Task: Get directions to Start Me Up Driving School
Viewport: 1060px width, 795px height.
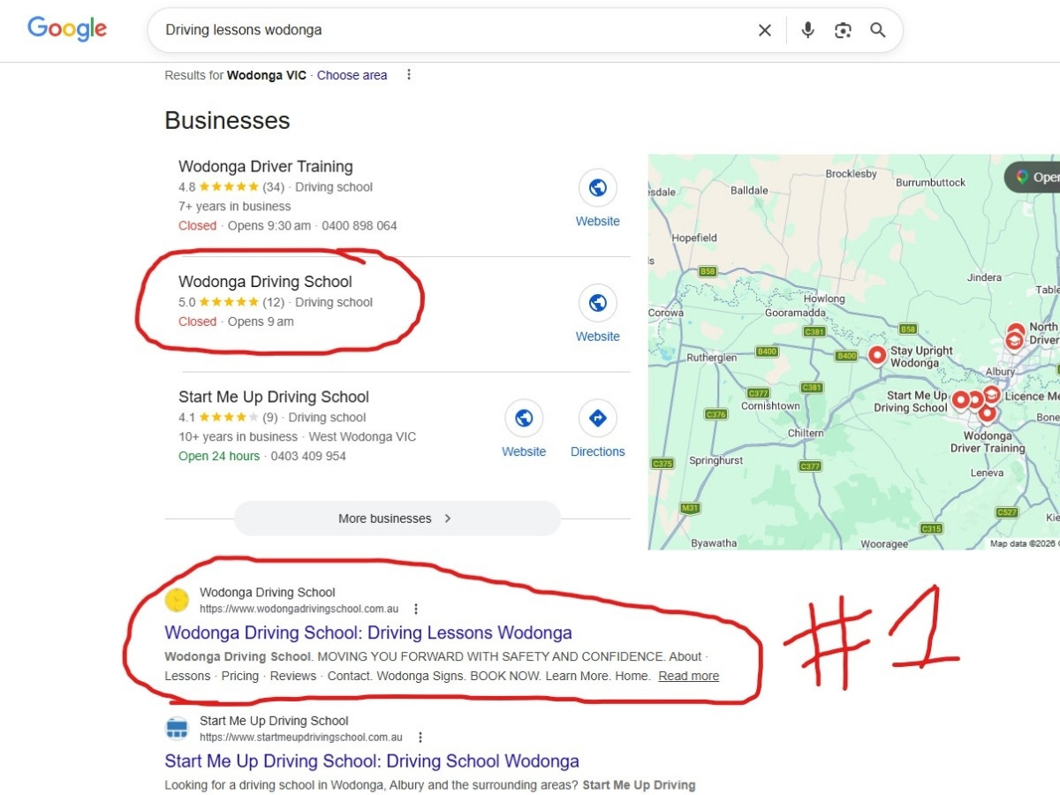Action: click(598, 418)
